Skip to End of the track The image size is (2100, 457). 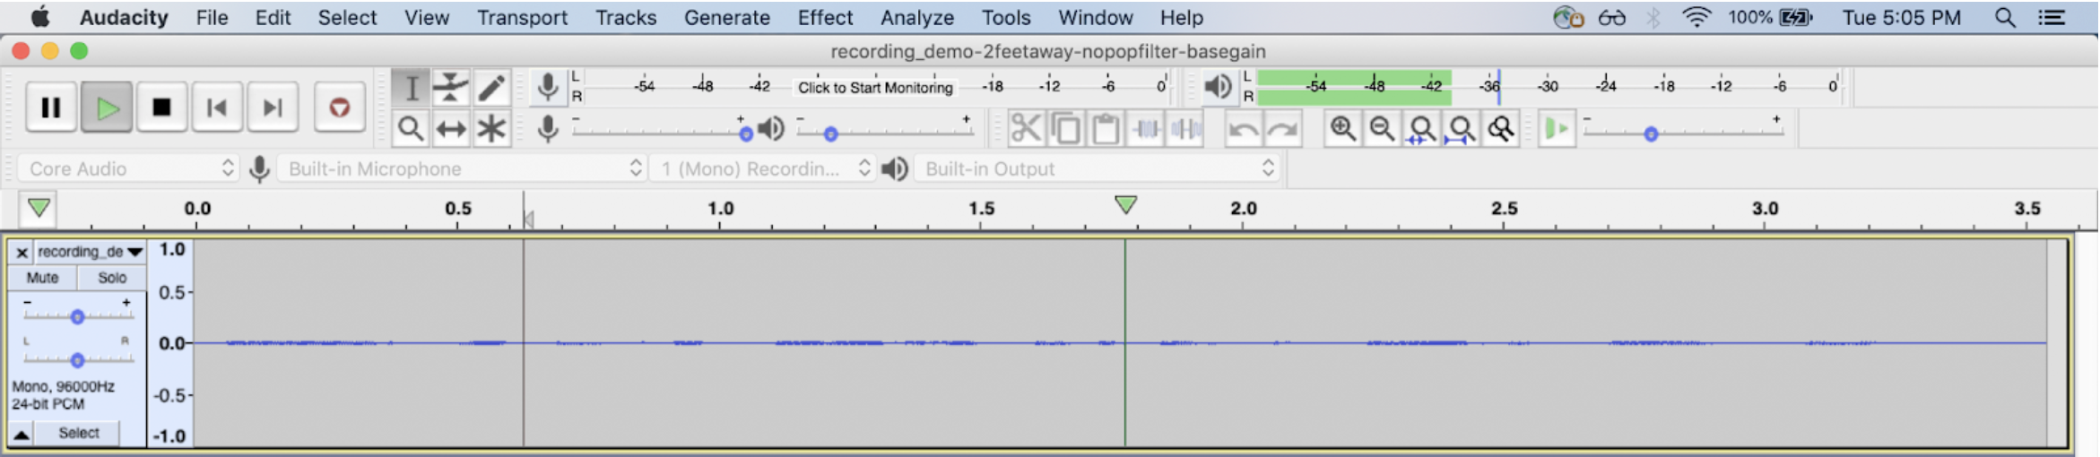coord(273,108)
